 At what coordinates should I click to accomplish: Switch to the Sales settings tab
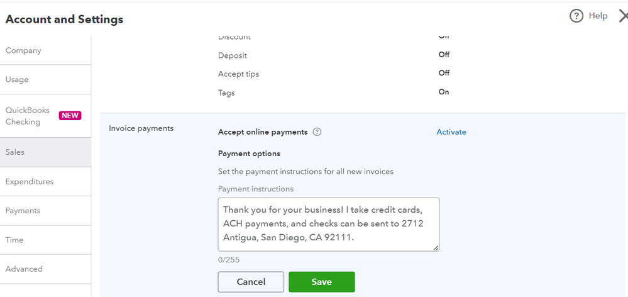tap(15, 152)
